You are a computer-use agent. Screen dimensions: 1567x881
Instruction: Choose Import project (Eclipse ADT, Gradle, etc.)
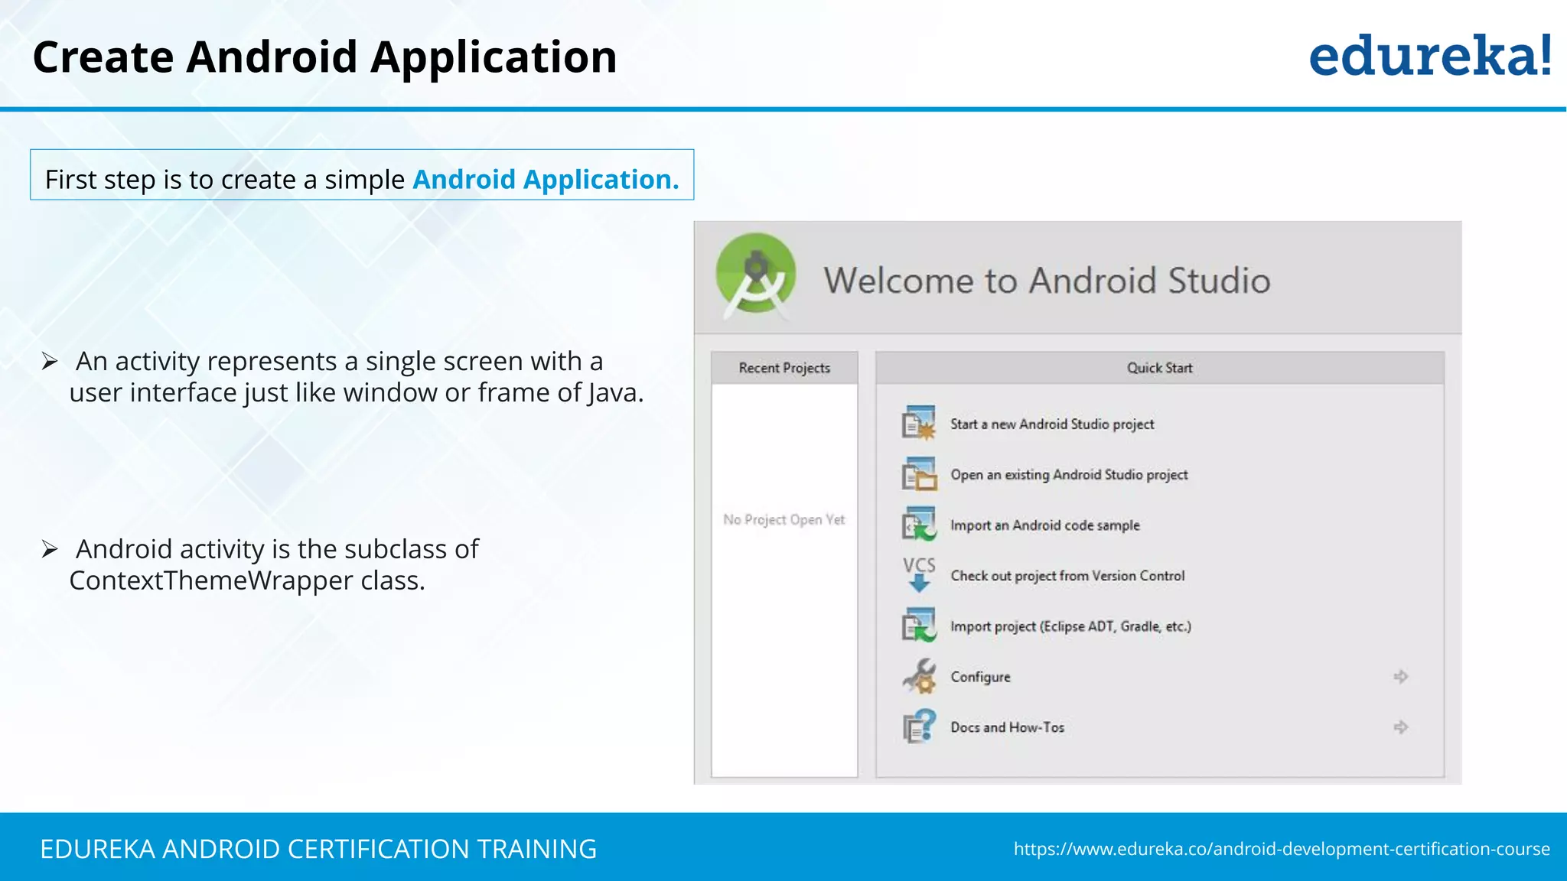coord(1070,626)
